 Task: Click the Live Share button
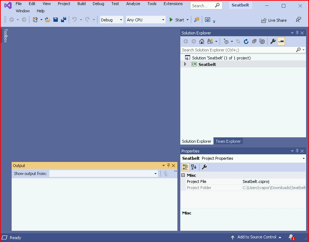pyautogui.click(x=274, y=20)
